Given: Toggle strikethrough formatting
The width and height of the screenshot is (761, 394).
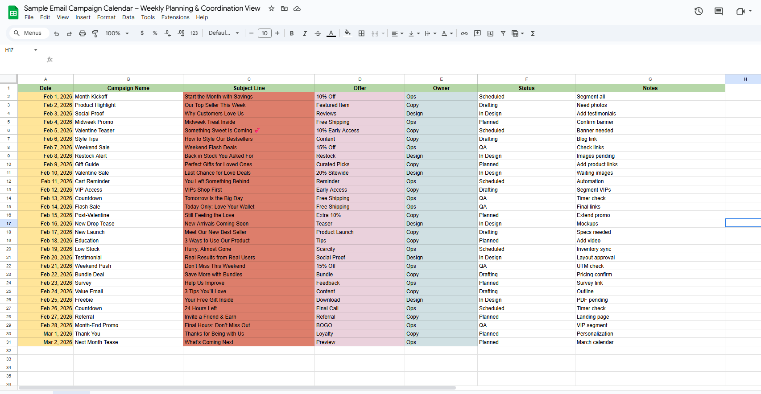Looking at the screenshot, I should 318,33.
